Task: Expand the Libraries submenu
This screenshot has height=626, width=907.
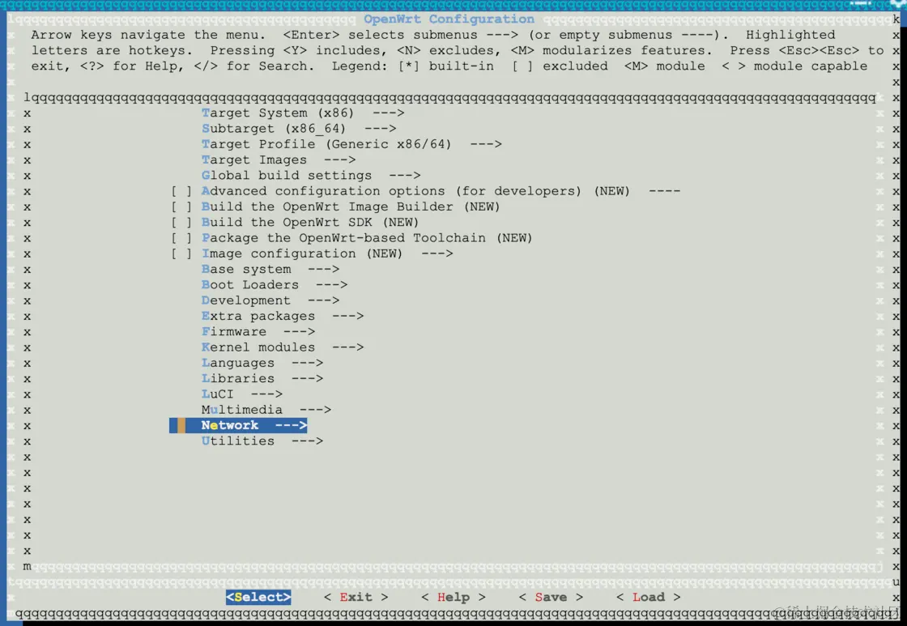Action: (x=262, y=378)
